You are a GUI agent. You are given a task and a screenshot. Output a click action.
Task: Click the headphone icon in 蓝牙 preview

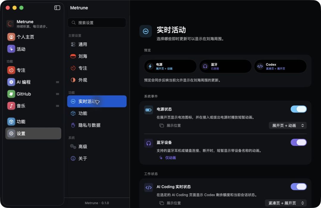[205, 66]
